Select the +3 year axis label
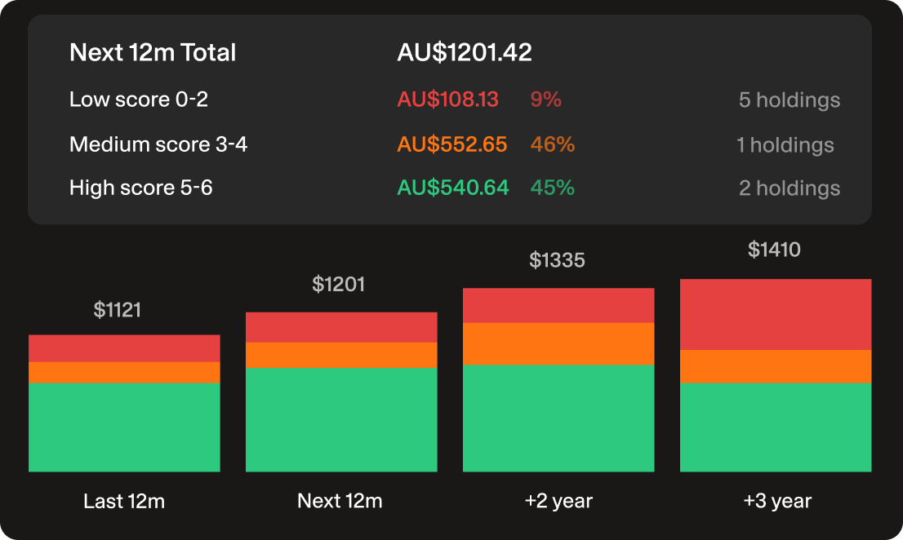The image size is (903, 540). tap(777, 501)
